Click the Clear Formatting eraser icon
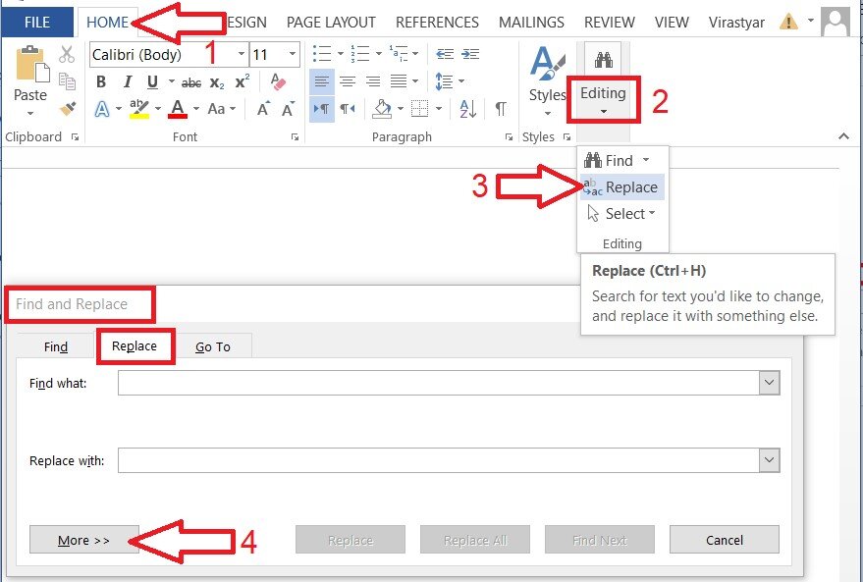 278,82
